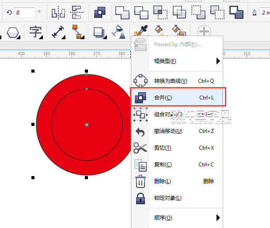The width and height of the screenshot is (270, 228).
Task: Click the Weld shapes icon
Action: [x=122, y=12]
